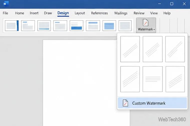Click the Word logo in title bar
Image resolution: width=190 pixels, height=126 pixels.
click(x=6, y=4)
